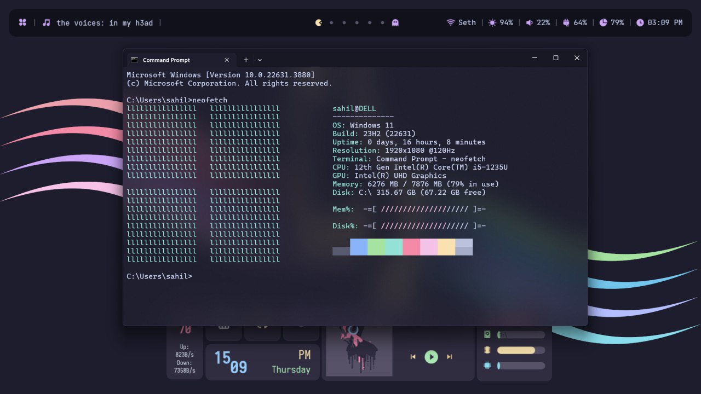Click the Wi-Fi network name 'Seth'
The width and height of the screenshot is (701, 394).
[467, 22]
